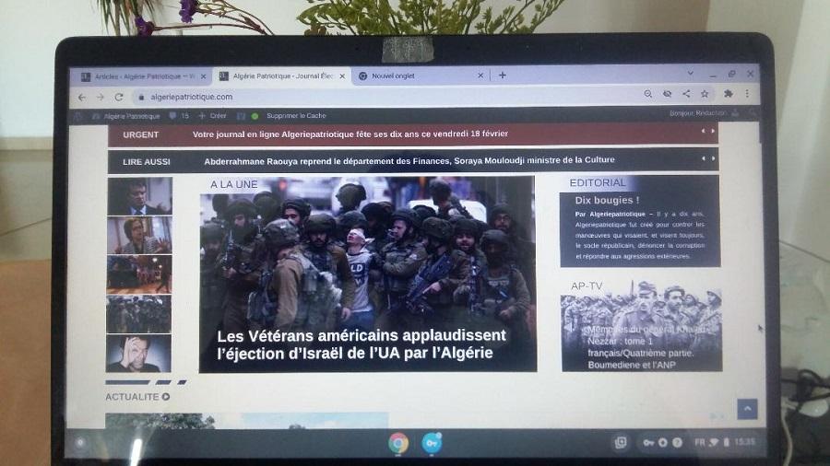Open the LIRE AUSSI headline about Abderrahmane Raouya
The width and height of the screenshot is (830, 466).
(409, 160)
